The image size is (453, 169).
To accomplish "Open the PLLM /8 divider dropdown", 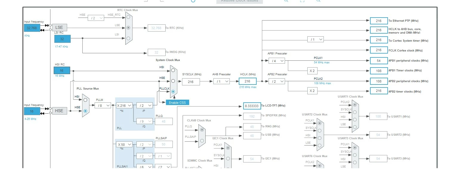I will coord(103,105).
